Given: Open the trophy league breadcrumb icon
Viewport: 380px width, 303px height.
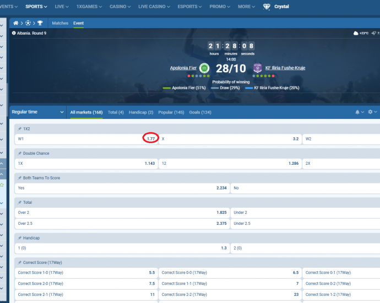Looking at the screenshot, I should tap(40, 23).
